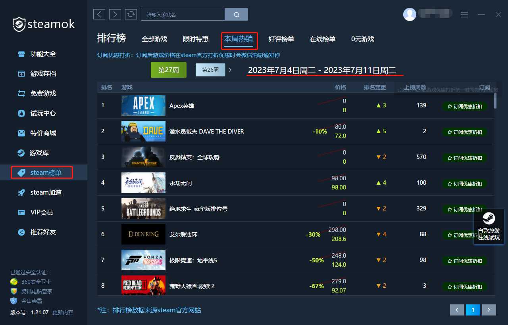Open the hamburger menu icon
This screenshot has height=325, width=508.
click(464, 15)
